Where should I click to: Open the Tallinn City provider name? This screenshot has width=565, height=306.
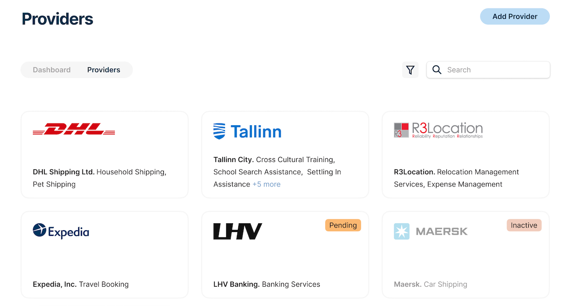click(x=234, y=160)
